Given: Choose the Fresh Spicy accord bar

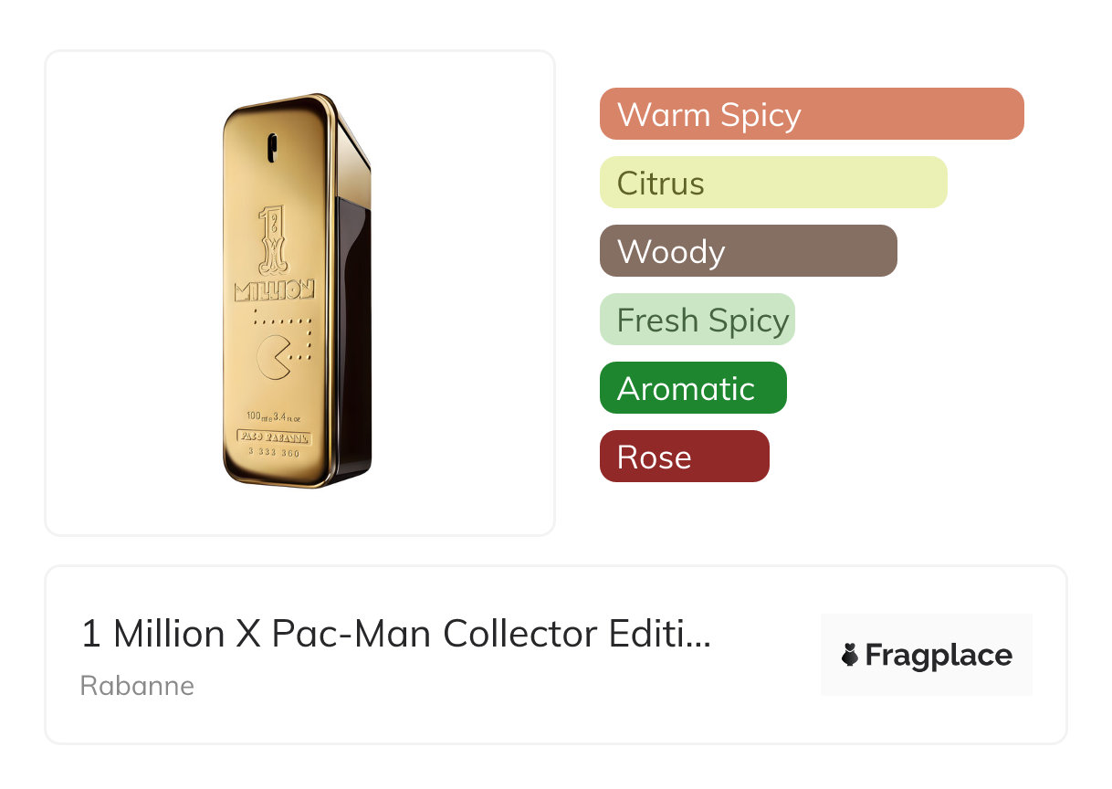Looking at the screenshot, I should pos(697,320).
